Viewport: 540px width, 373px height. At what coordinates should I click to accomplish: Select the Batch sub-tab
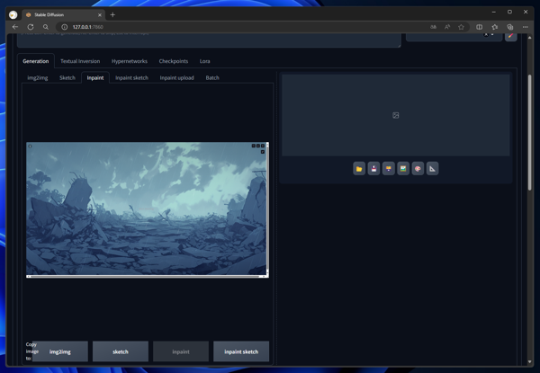[x=212, y=77]
